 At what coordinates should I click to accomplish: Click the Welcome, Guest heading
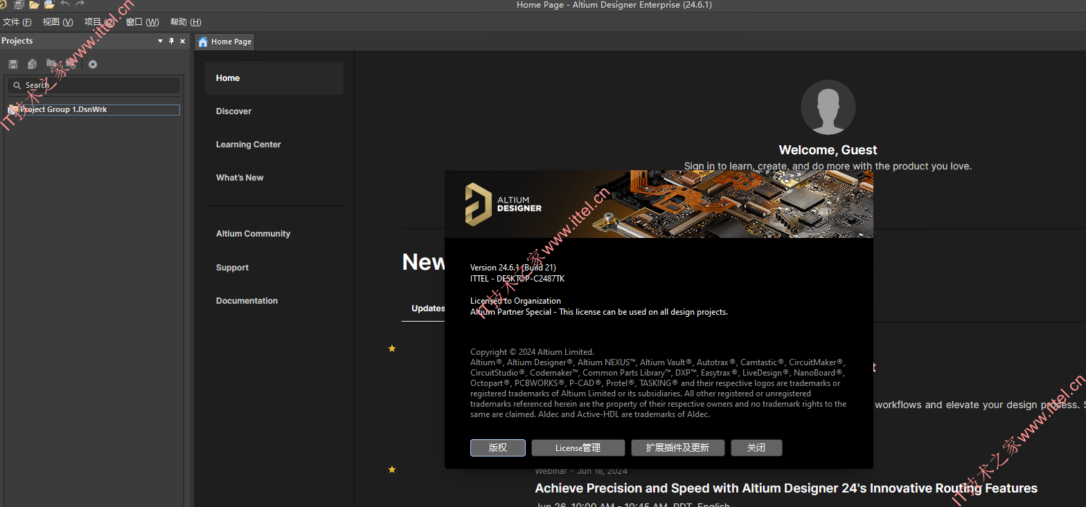(828, 150)
